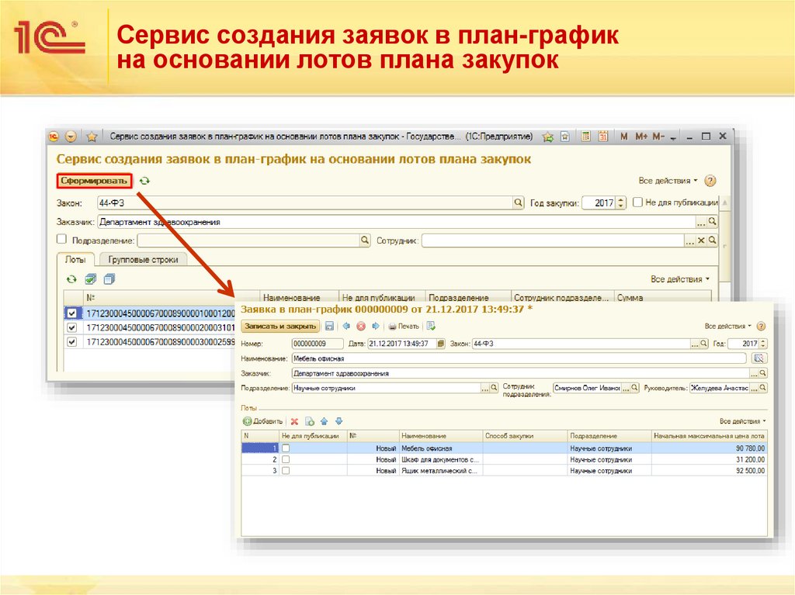
Task: Open Все действия menu above Заявка lots table
Action: pyautogui.click(x=742, y=421)
